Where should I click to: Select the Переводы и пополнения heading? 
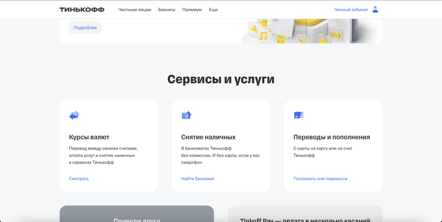pos(332,137)
